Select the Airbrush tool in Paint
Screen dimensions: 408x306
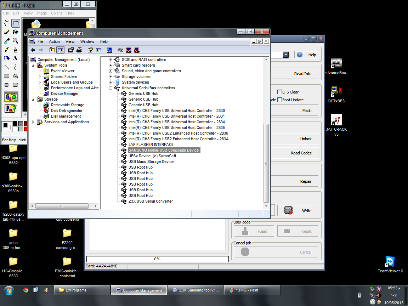click(x=7, y=58)
